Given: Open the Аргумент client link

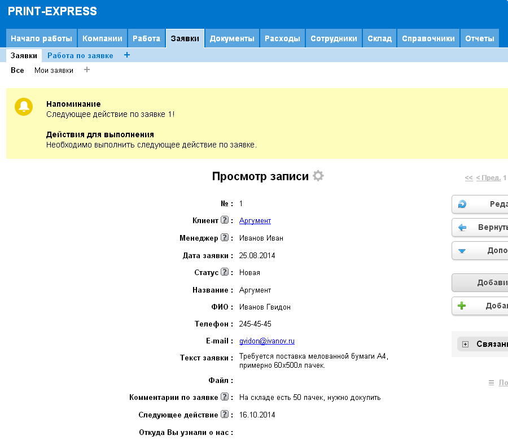Looking at the screenshot, I should pos(255,220).
